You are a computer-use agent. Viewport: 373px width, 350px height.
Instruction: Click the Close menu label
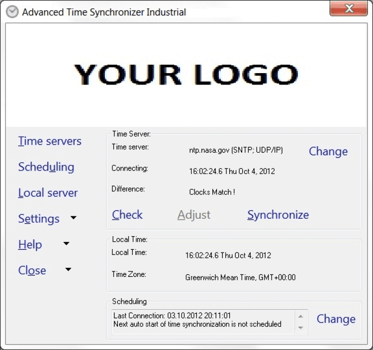click(x=32, y=270)
